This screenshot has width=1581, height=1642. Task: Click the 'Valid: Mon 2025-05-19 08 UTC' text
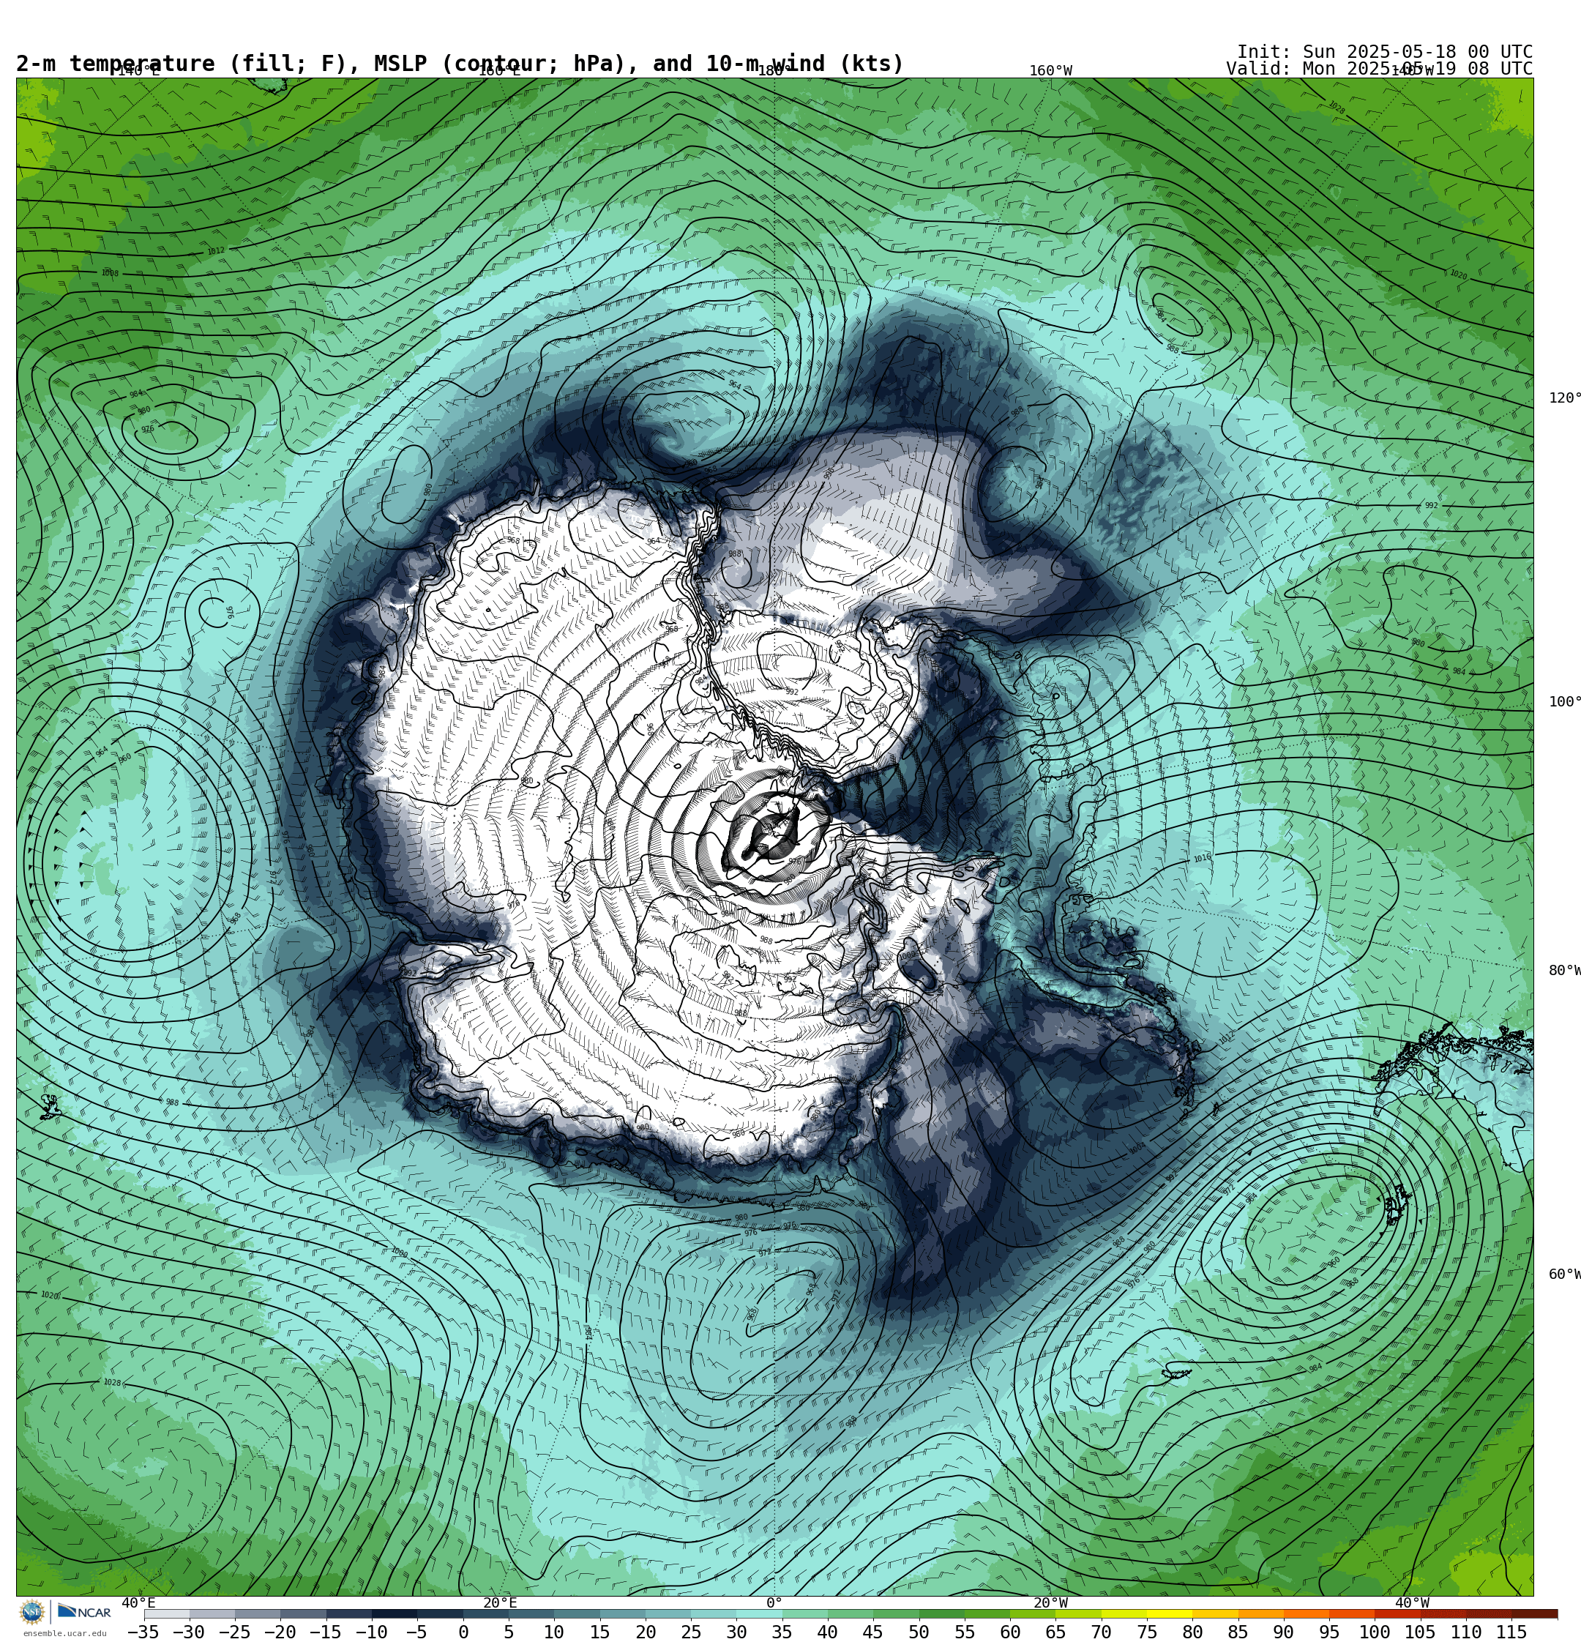(1379, 69)
